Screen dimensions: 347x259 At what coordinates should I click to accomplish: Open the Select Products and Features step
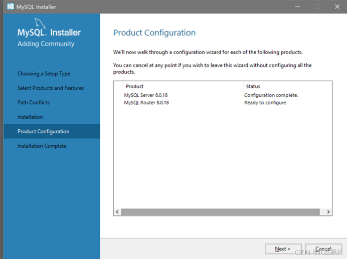tap(51, 88)
